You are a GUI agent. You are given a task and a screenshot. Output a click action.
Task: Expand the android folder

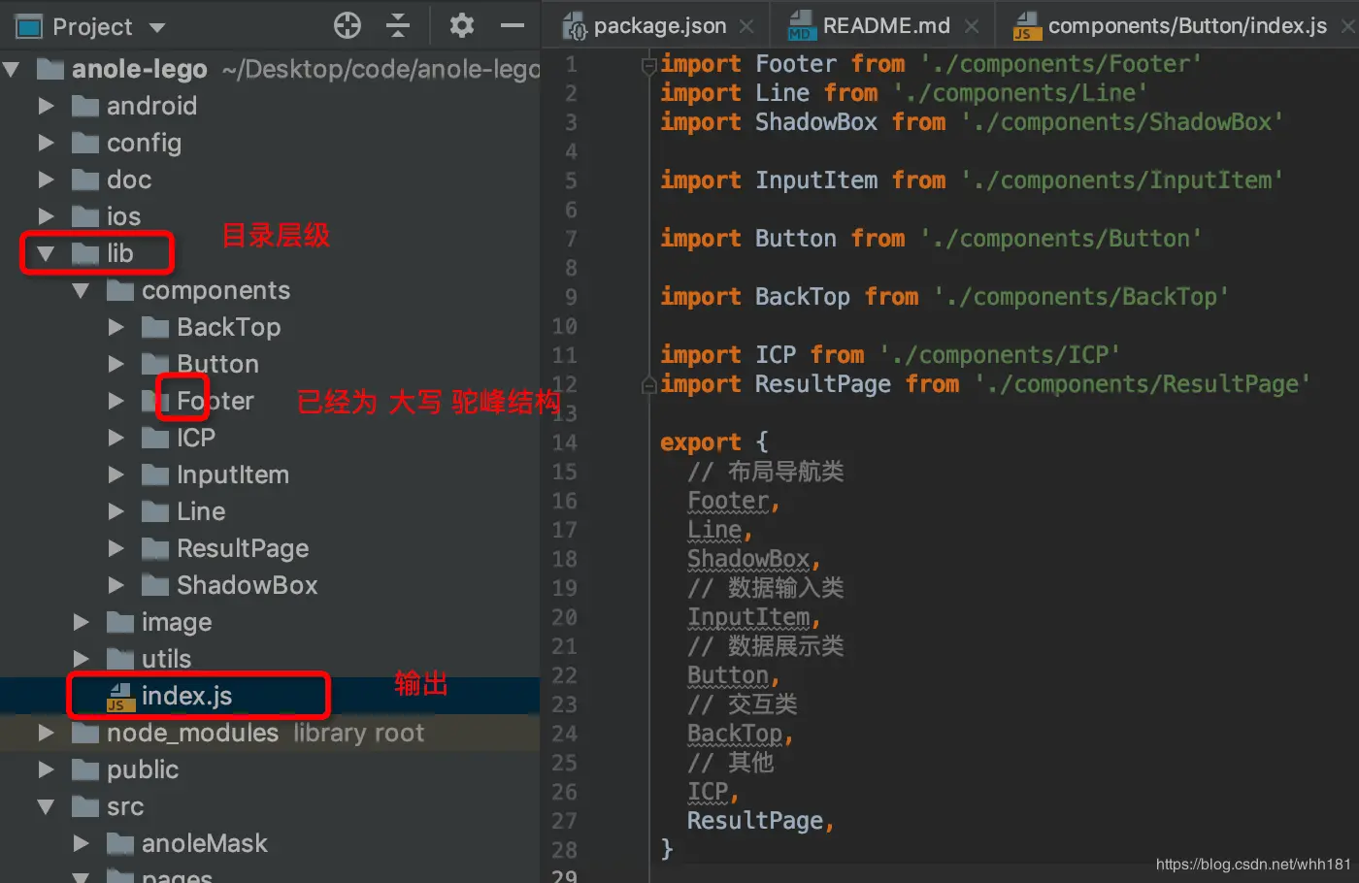[x=46, y=106]
